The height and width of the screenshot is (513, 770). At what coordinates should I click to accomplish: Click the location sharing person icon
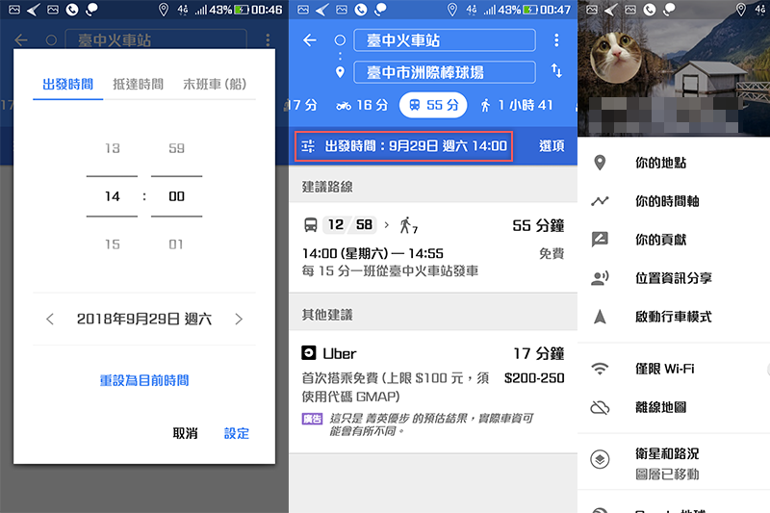tap(600, 278)
